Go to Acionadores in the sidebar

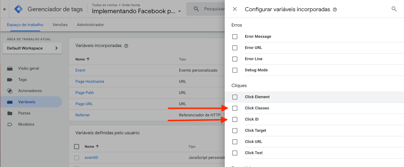(x=30, y=91)
